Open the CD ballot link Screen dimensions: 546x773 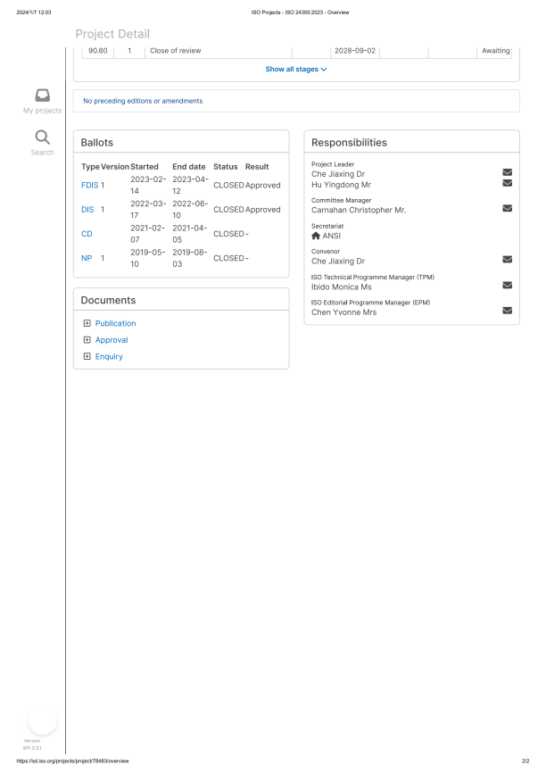pos(87,234)
